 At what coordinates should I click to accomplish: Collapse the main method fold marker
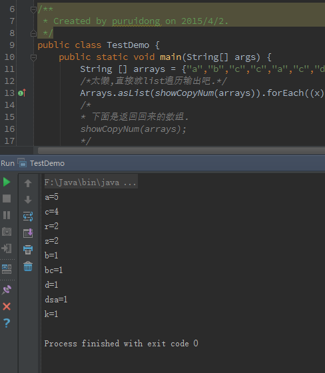click(33, 57)
